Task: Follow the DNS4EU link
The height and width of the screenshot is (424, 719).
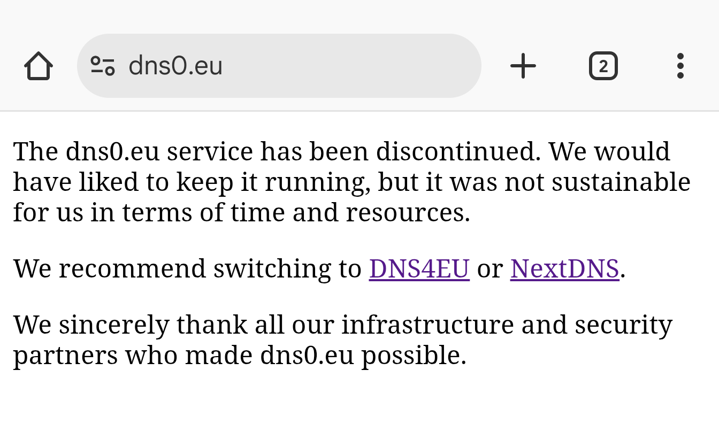Action: tap(419, 268)
